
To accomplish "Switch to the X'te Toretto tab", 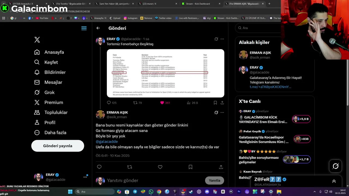I will (71, 4).
